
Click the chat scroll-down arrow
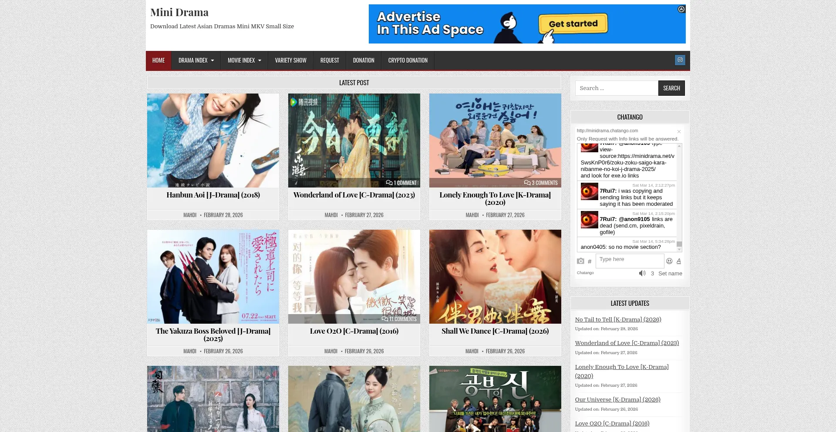679,250
